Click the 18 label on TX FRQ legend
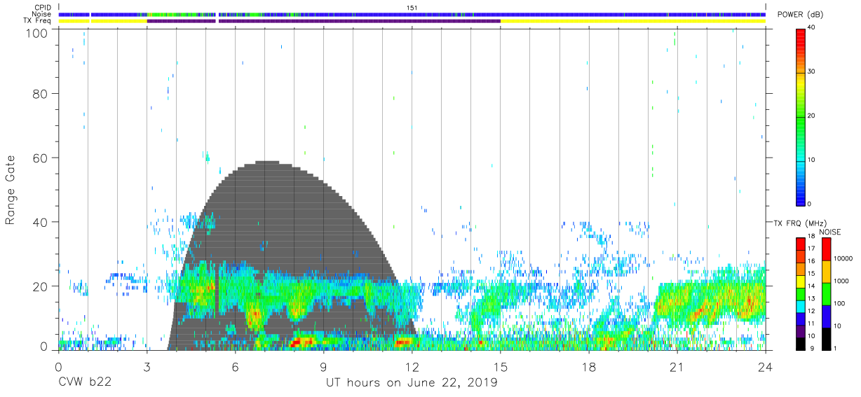The height and width of the screenshot is (397, 861). 811,237
